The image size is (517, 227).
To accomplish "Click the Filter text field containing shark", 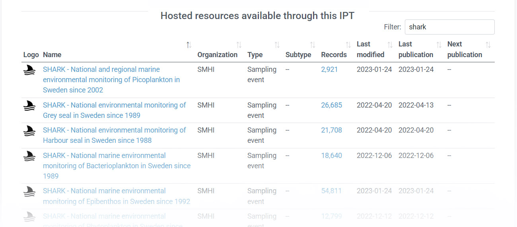I will pyautogui.click(x=449, y=27).
